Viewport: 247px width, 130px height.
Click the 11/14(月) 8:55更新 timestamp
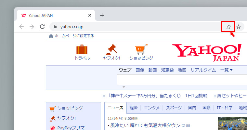tap(123, 118)
